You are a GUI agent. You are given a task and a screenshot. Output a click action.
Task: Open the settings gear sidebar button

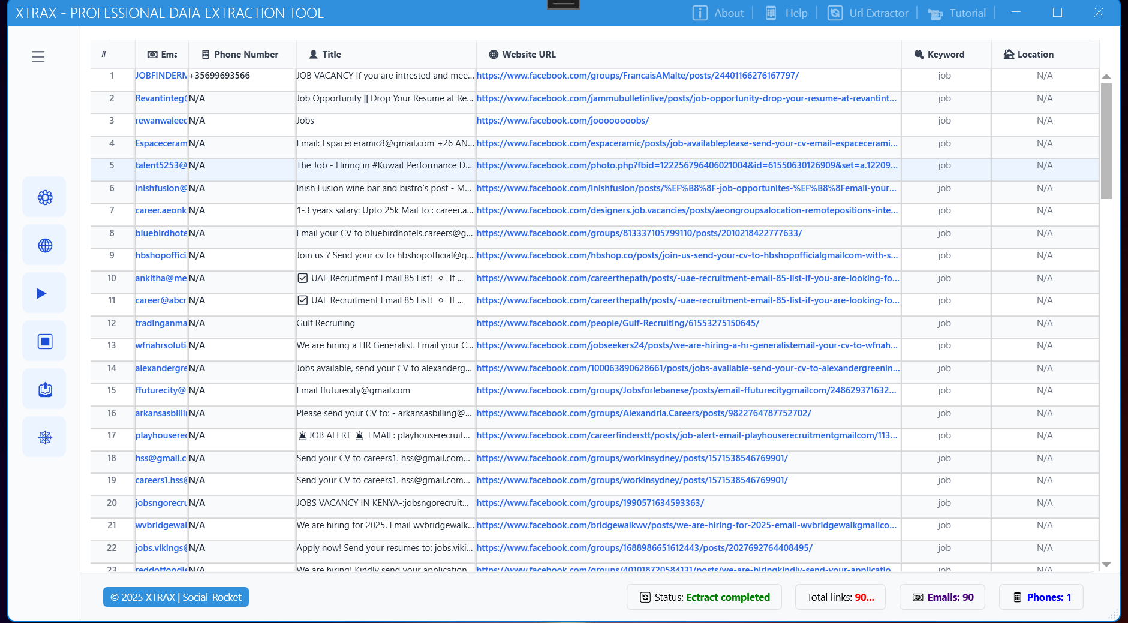click(x=45, y=197)
